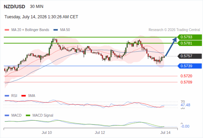Click the RSI value 47.48 readout
This screenshot has width=203, height=138.
click(185, 105)
